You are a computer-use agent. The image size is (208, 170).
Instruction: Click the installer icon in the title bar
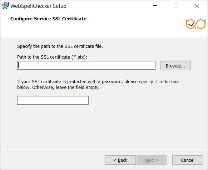(5, 6)
